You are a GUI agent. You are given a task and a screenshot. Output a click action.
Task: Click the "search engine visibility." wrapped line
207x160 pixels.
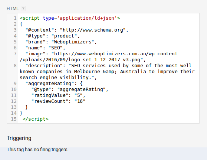58,78
